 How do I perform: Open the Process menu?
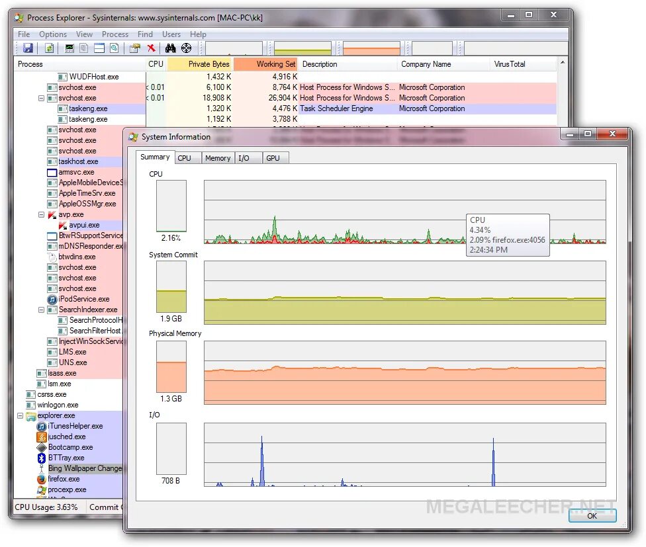coord(115,34)
